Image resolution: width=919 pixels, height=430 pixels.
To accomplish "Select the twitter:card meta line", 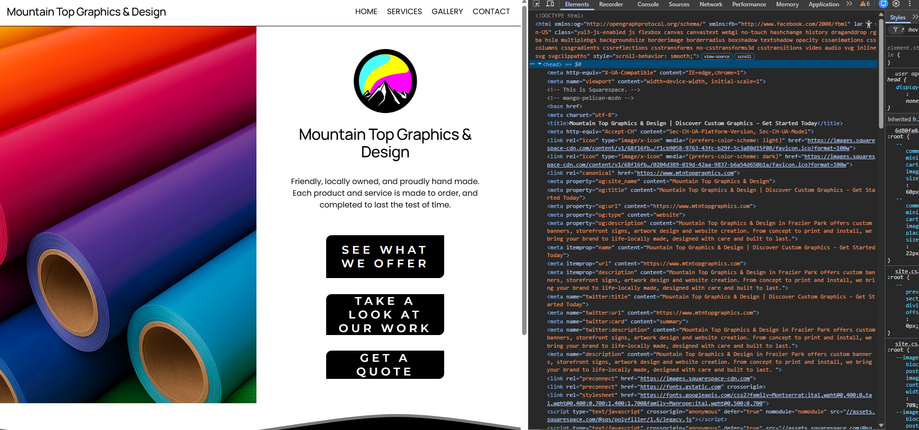I will click(x=618, y=321).
